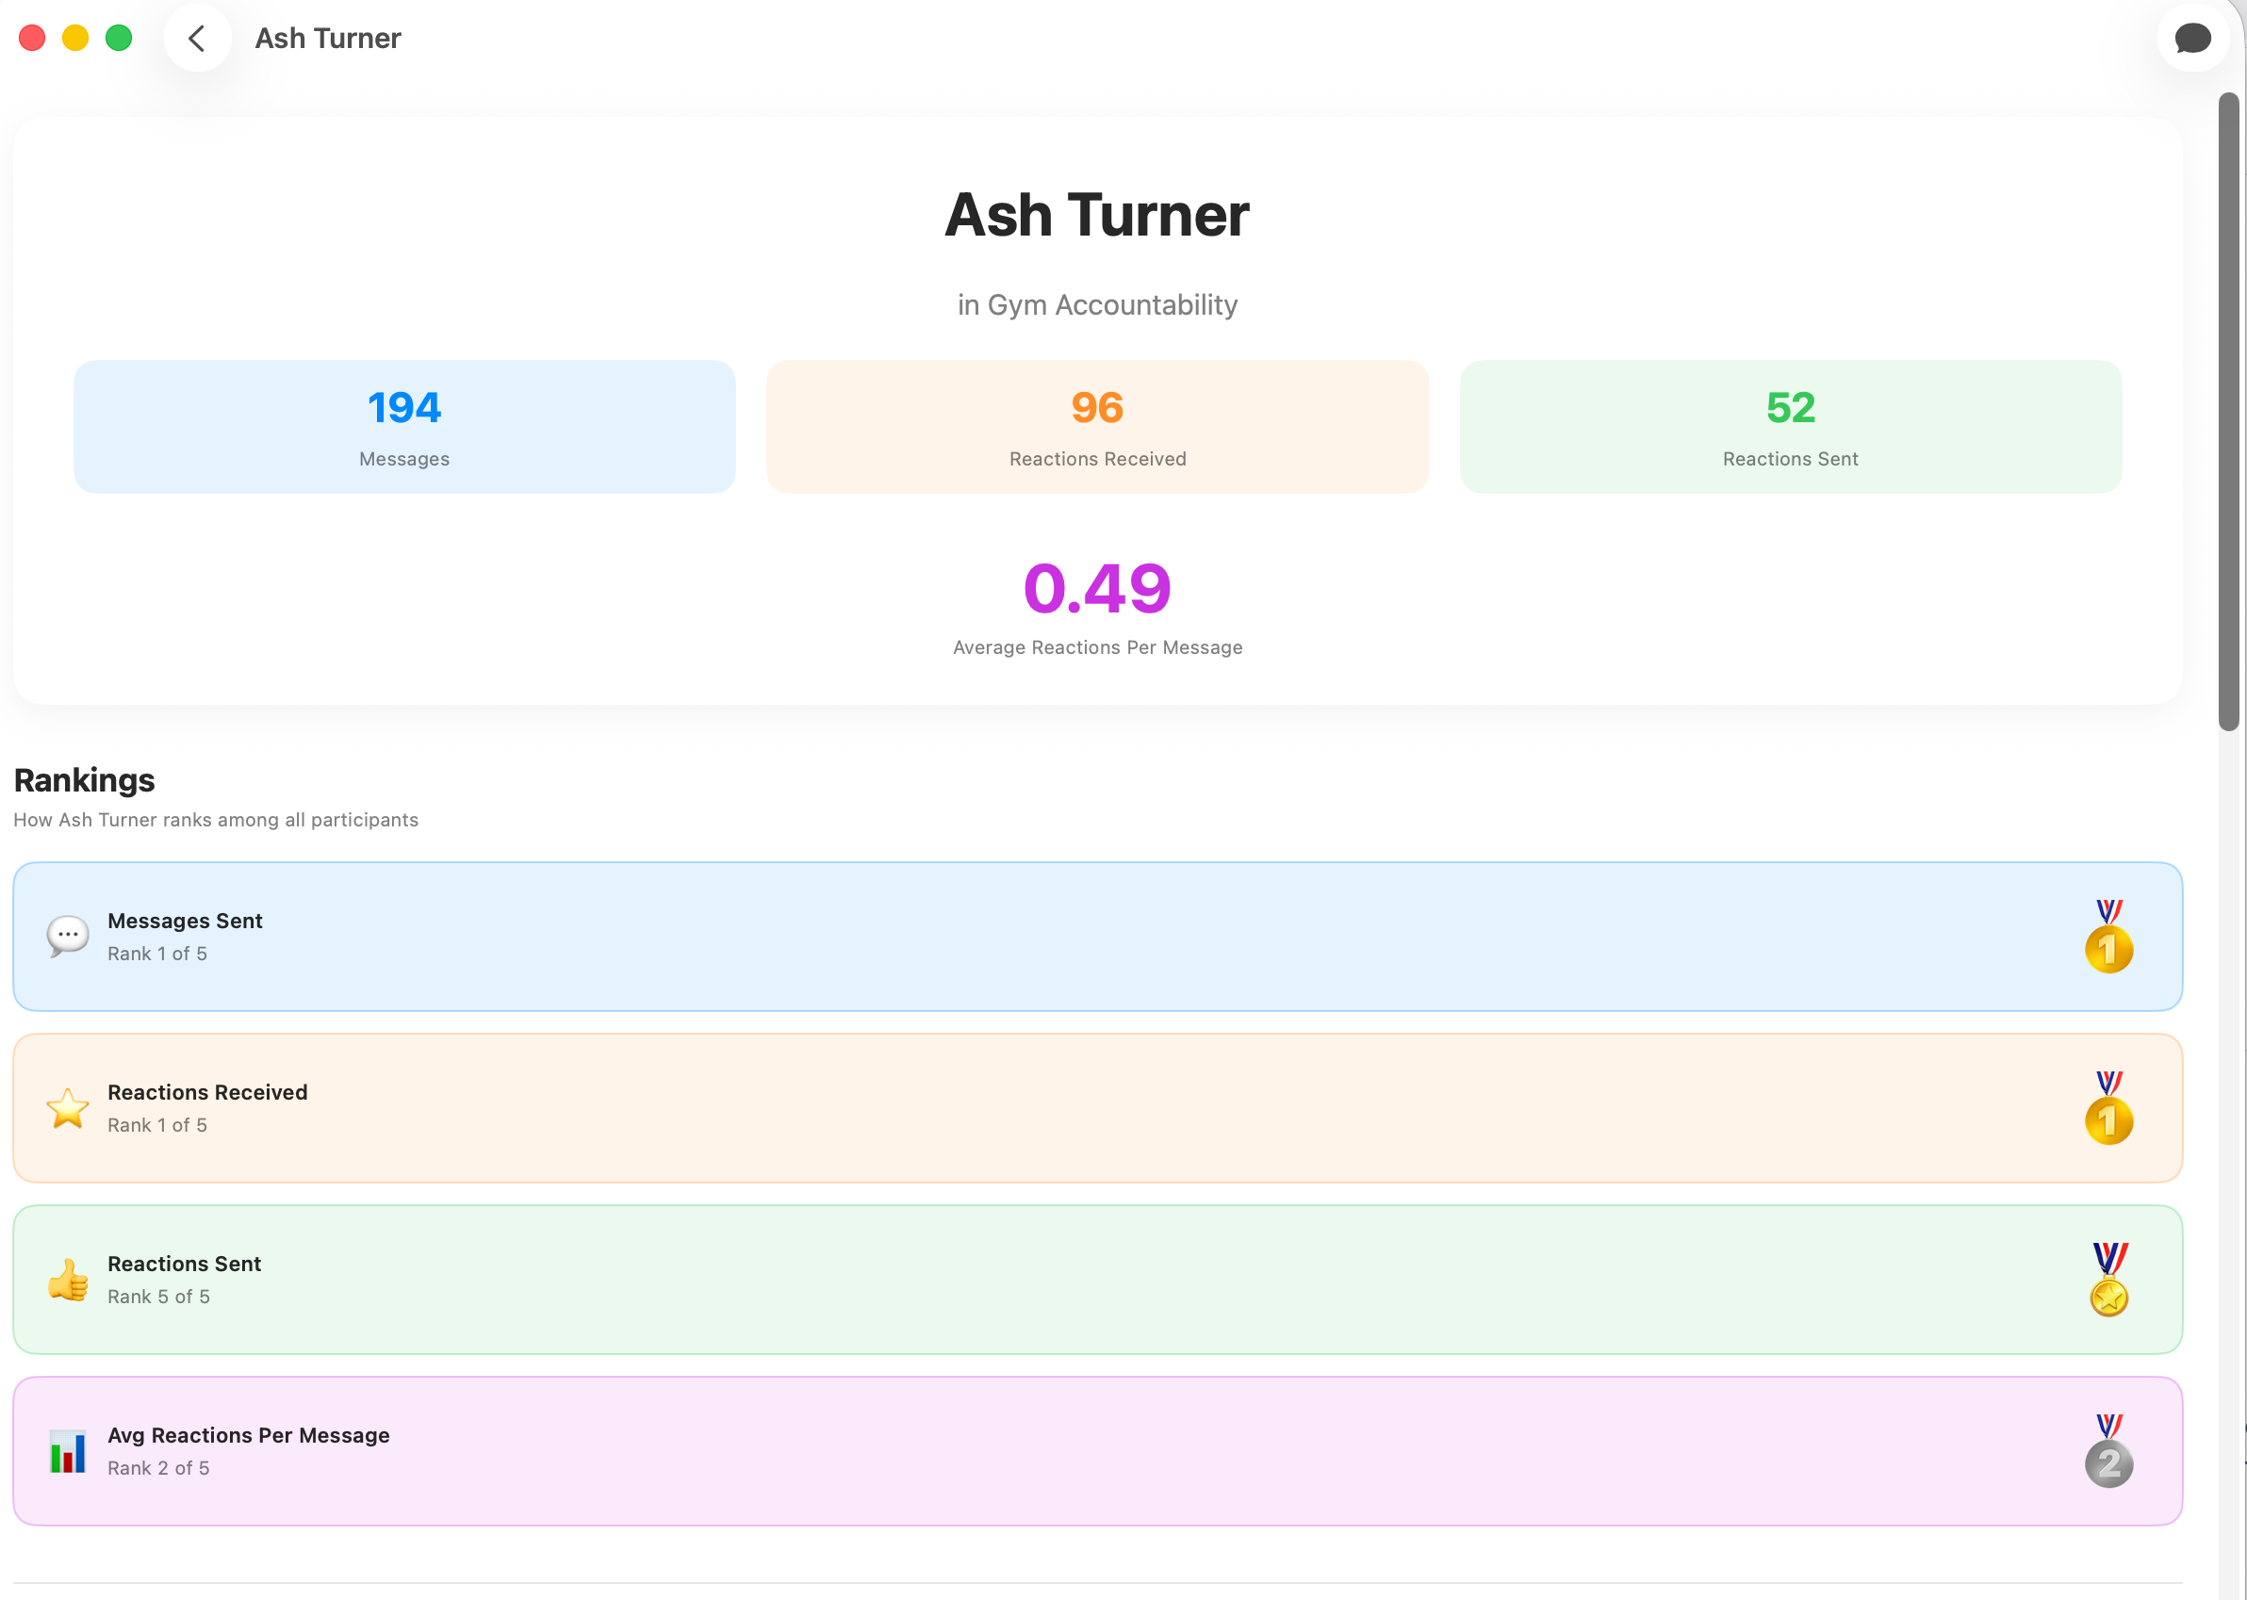Click the gold medal in Messages Sent row

[2108, 937]
